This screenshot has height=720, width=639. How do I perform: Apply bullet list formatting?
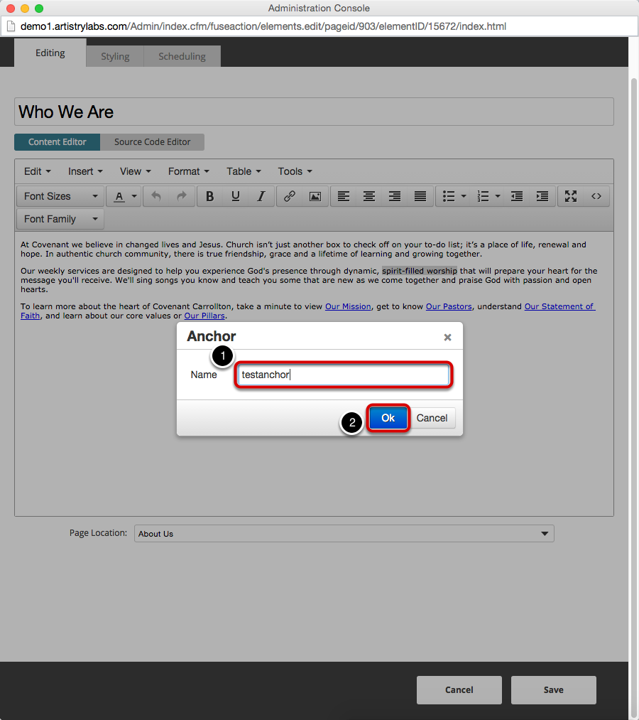(449, 196)
